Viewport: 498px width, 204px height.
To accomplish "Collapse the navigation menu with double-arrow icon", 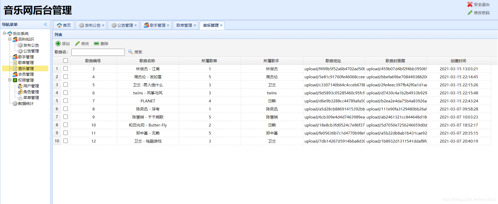I will [45, 24].
